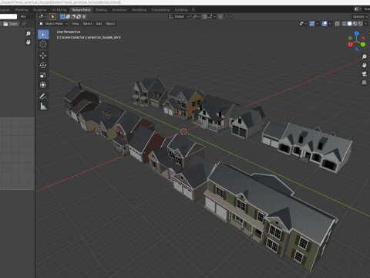The width and height of the screenshot is (370, 278).
Task: Open the Global transform orientation dropdown
Action: [179, 17]
